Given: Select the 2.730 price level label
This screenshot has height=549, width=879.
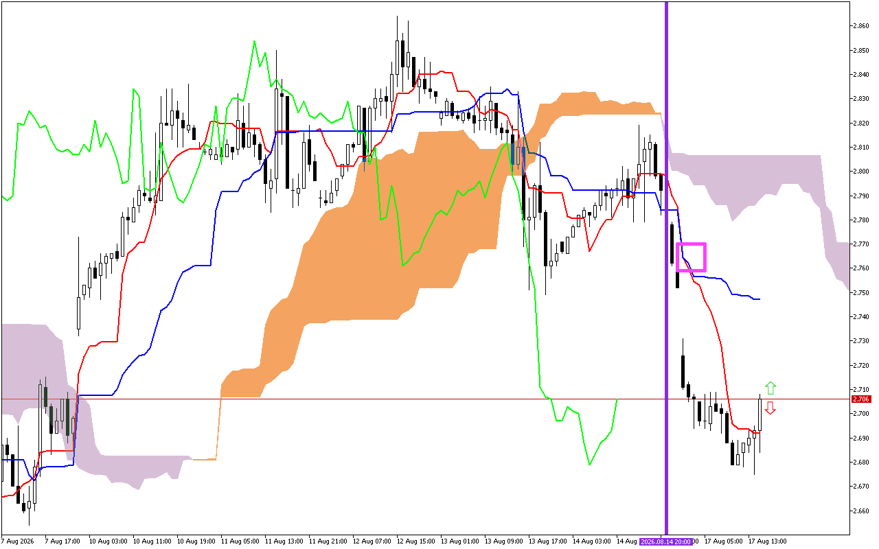Looking at the screenshot, I should (x=860, y=341).
